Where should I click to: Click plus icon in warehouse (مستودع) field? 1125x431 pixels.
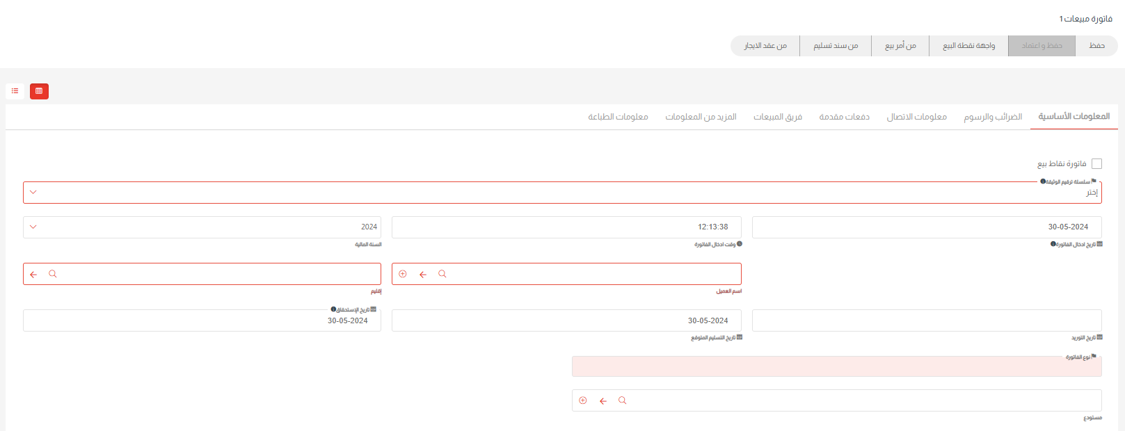tap(583, 400)
